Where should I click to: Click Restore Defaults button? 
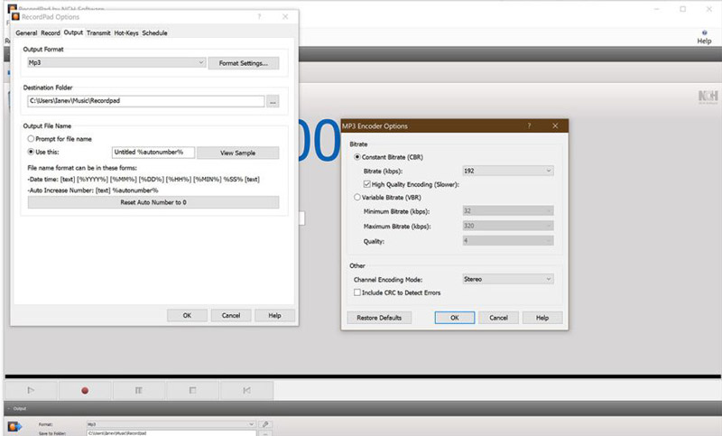point(379,318)
